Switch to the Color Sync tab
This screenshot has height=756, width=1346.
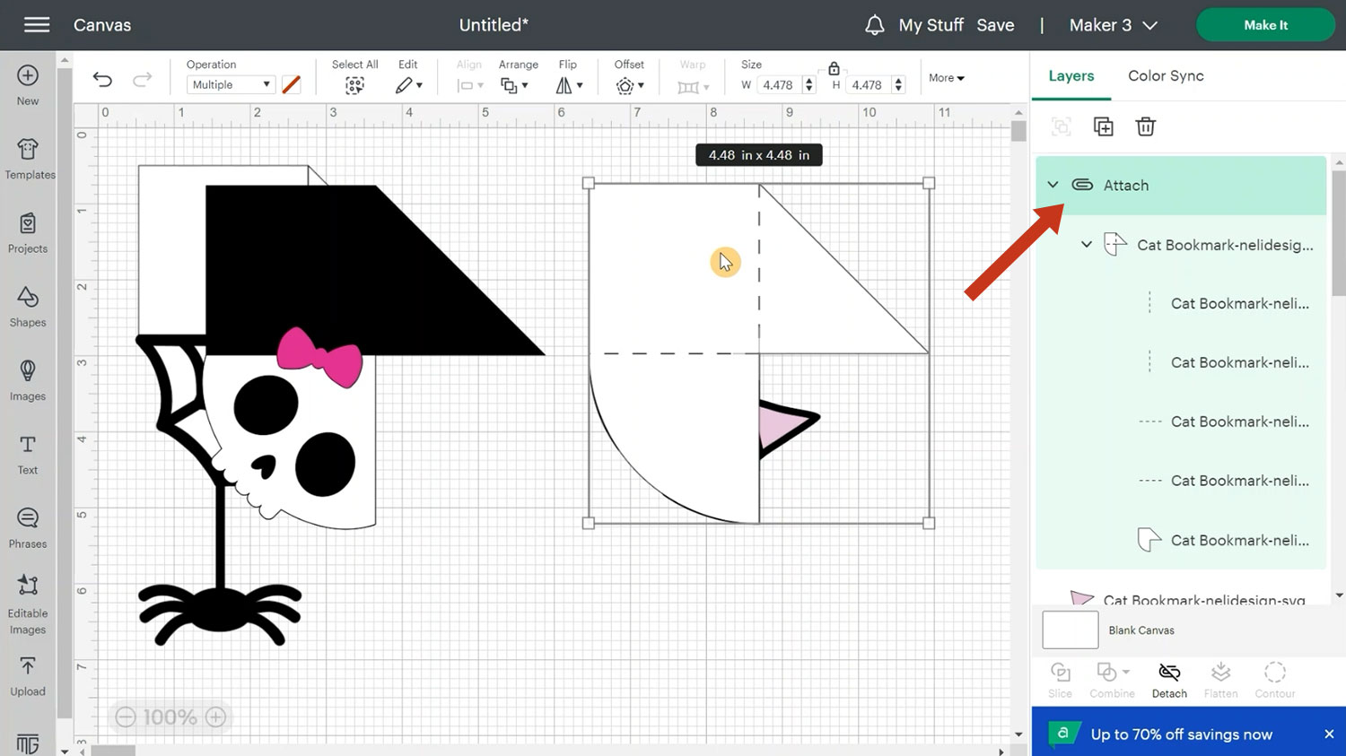[x=1165, y=76]
